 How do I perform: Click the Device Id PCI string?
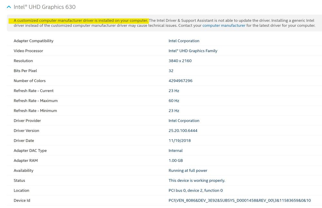coord(240,200)
